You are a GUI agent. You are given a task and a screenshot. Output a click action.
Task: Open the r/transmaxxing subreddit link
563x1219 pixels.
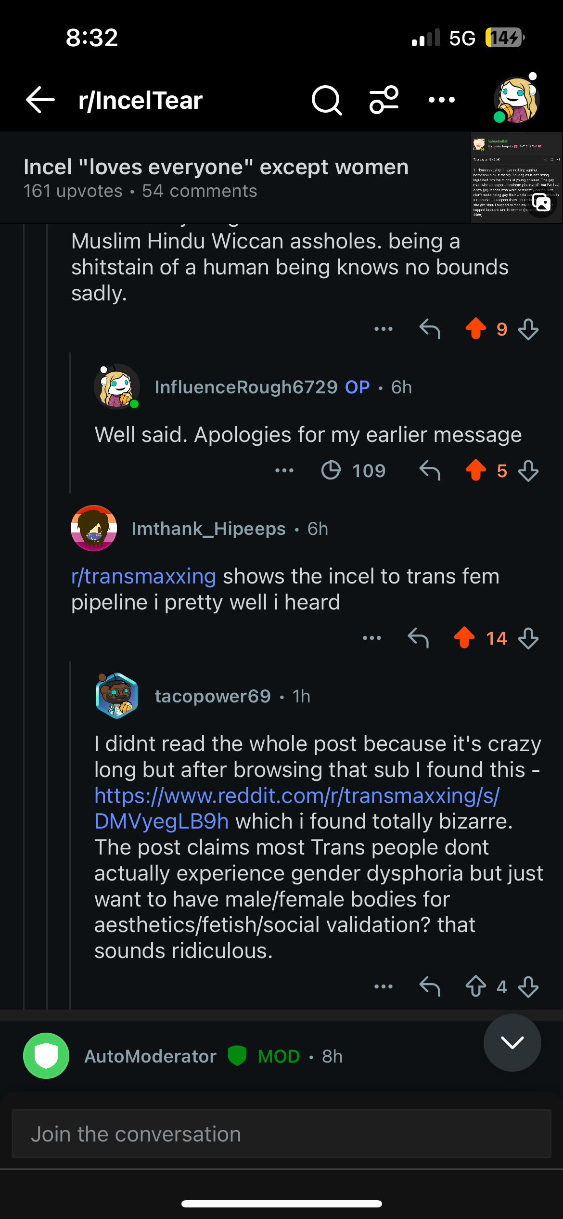pos(143,576)
